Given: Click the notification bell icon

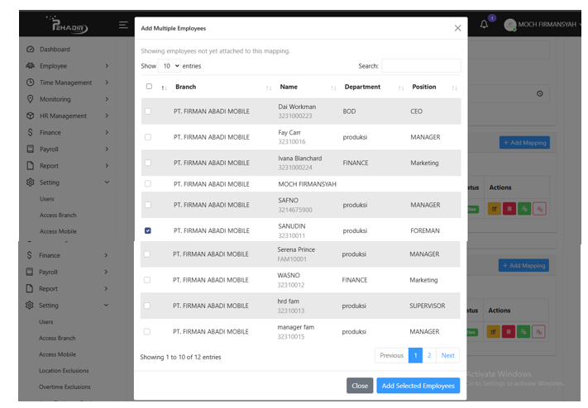Looking at the screenshot, I should [x=484, y=25].
